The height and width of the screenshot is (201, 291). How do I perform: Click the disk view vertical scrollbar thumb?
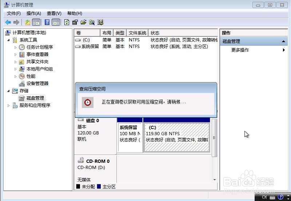tap(214, 138)
